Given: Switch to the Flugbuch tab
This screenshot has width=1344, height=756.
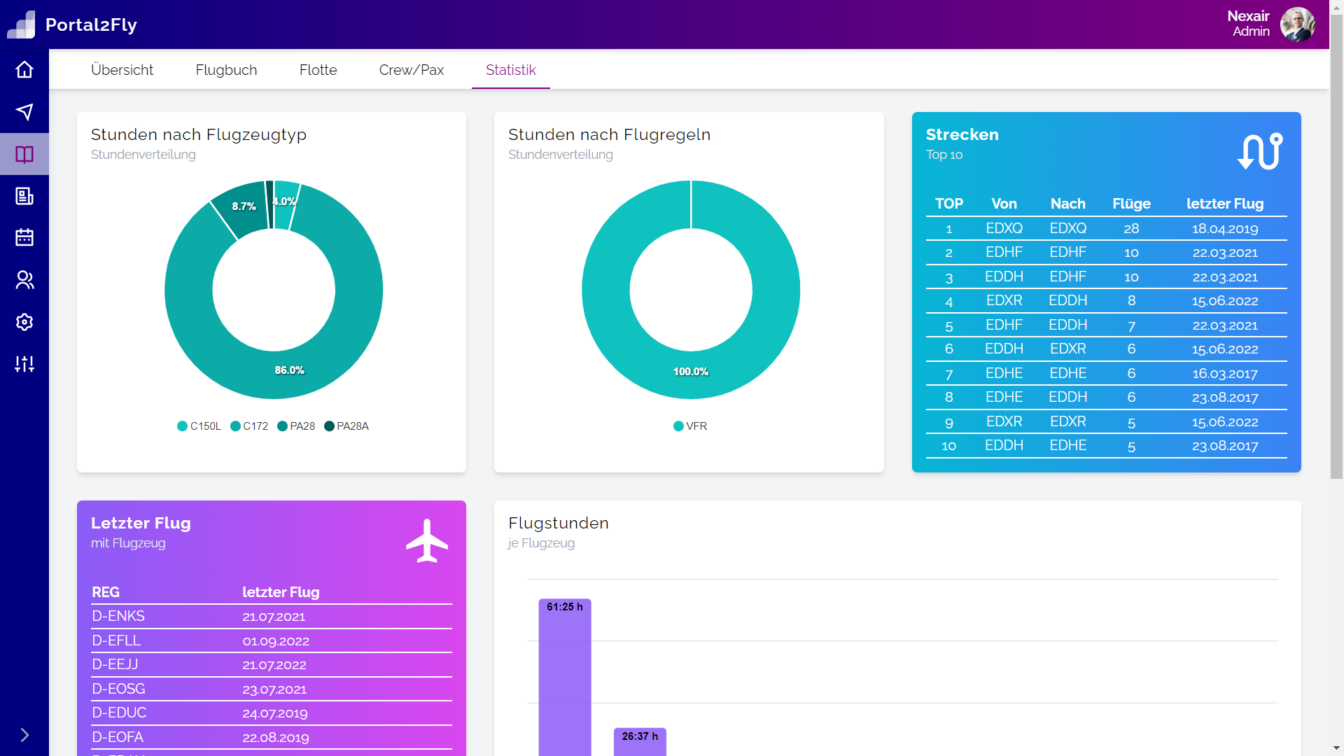Looking at the screenshot, I should click(x=226, y=70).
